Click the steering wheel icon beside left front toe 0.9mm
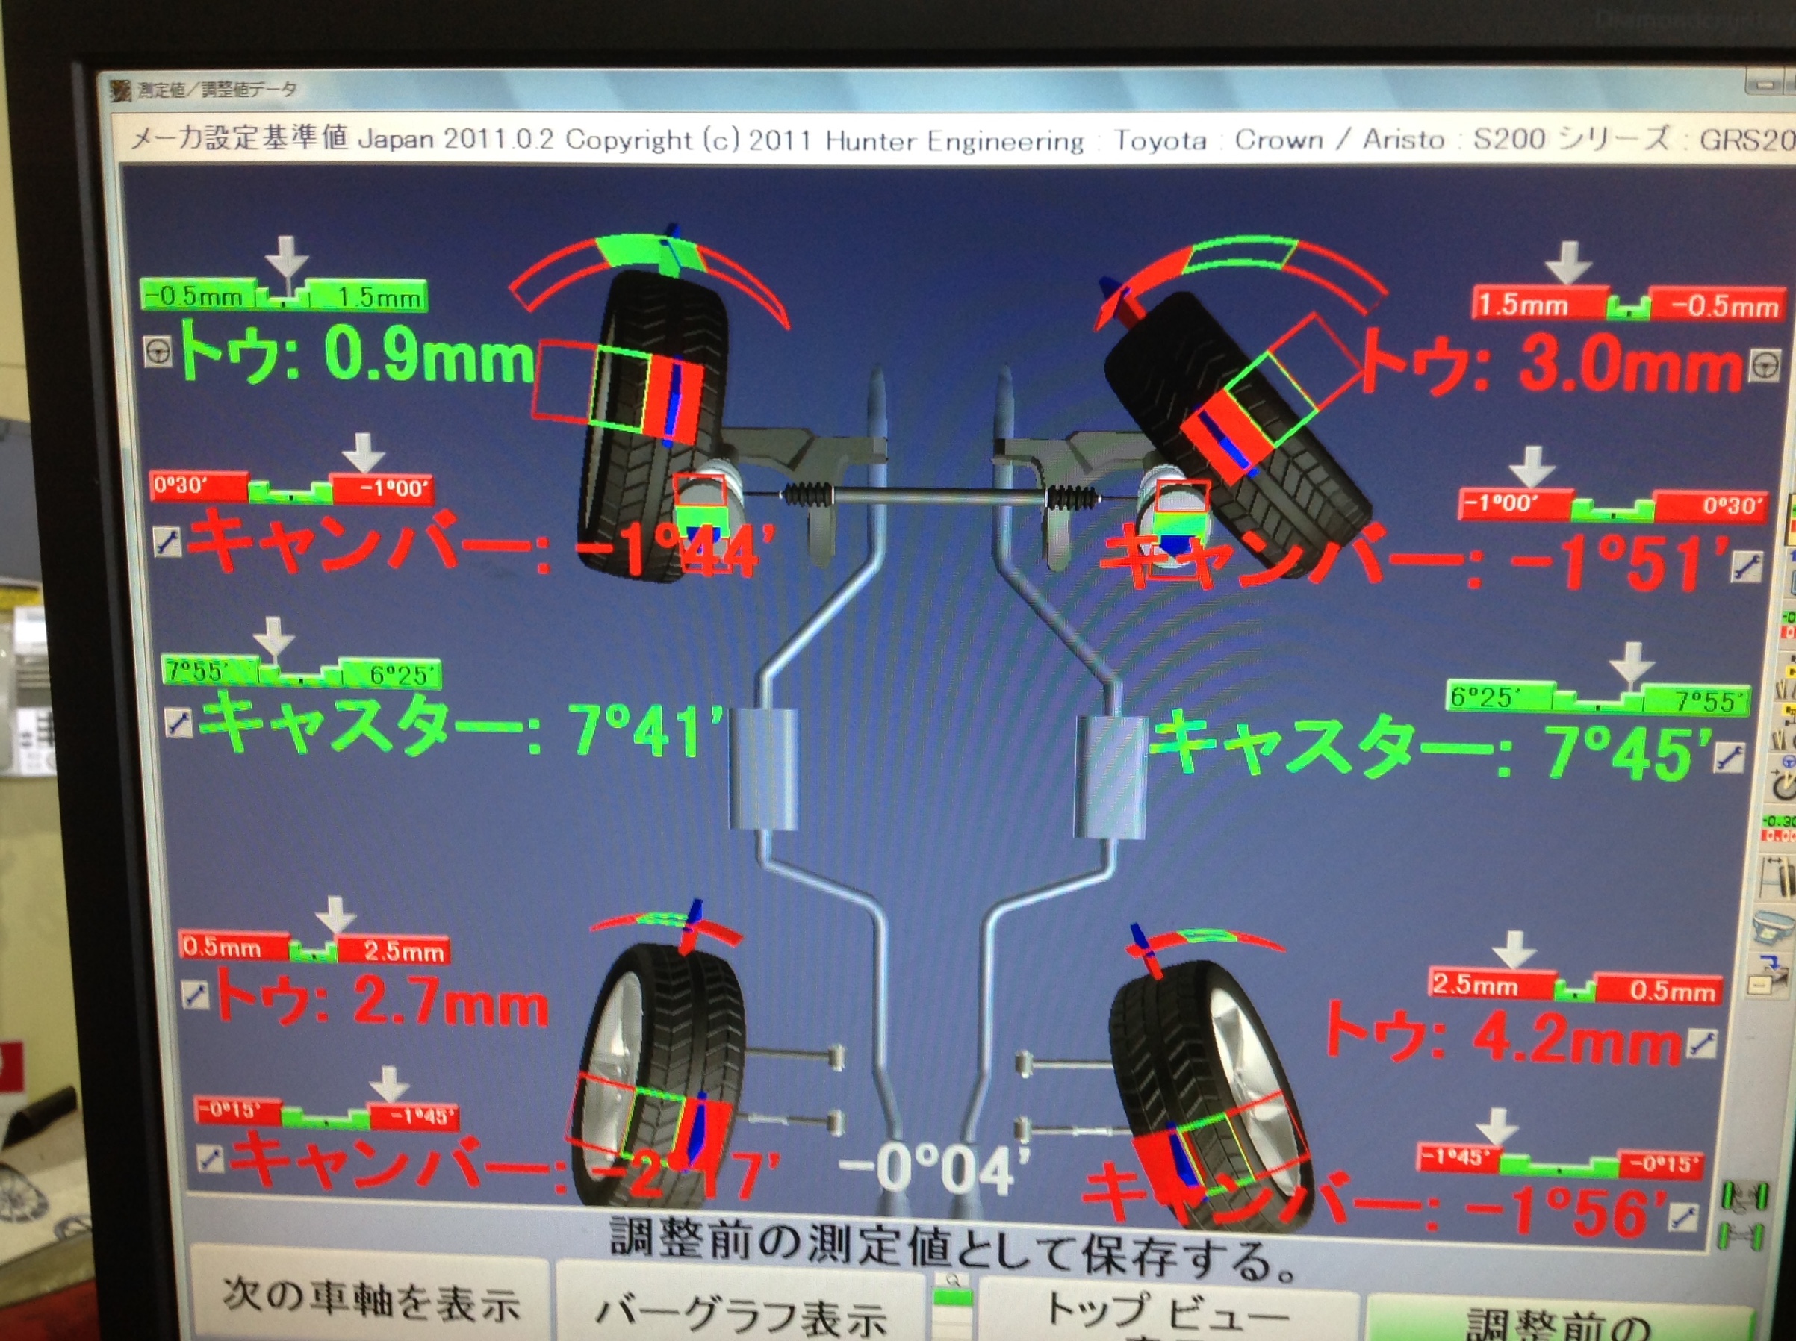Image resolution: width=1796 pixels, height=1341 pixels. (x=158, y=351)
